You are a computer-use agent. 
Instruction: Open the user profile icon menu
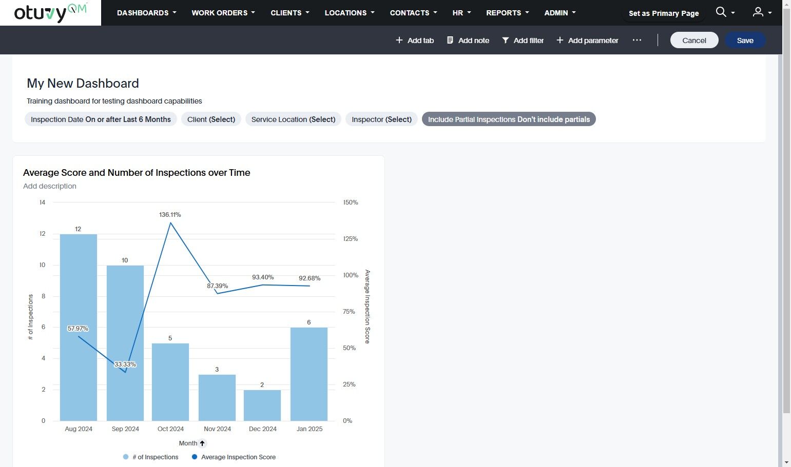pyautogui.click(x=758, y=12)
